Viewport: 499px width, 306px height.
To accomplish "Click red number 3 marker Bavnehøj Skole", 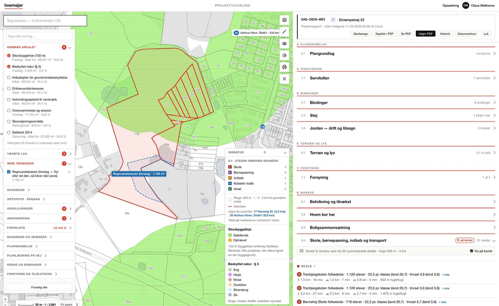I will coord(299,302).
